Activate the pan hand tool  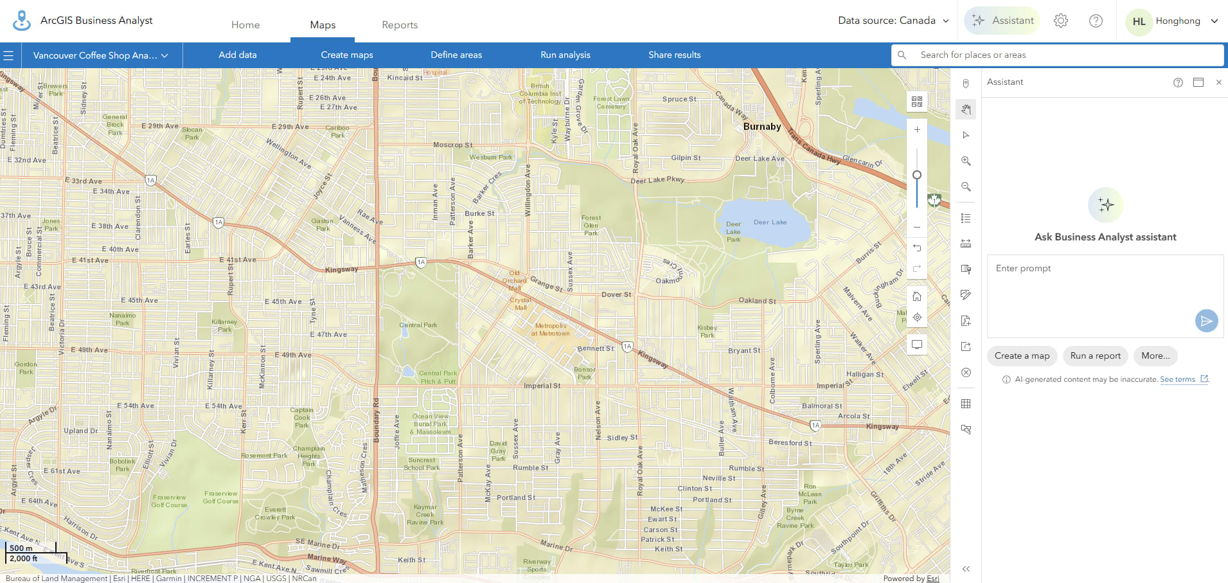[x=966, y=109]
